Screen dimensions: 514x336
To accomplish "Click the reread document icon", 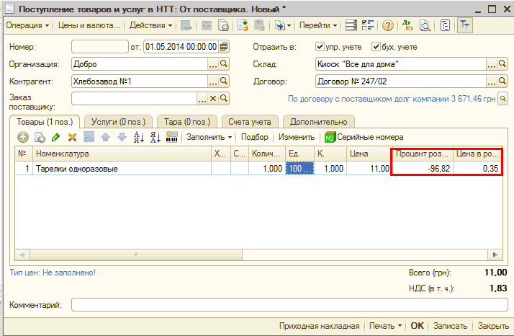I will [x=206, y=25].
